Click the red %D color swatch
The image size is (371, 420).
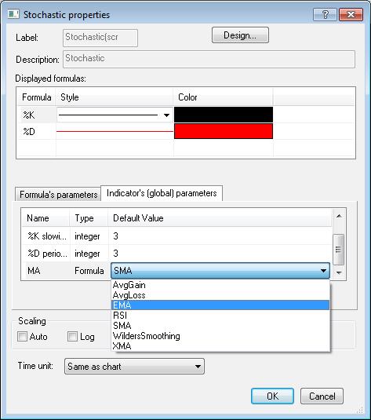coord(224,131)
